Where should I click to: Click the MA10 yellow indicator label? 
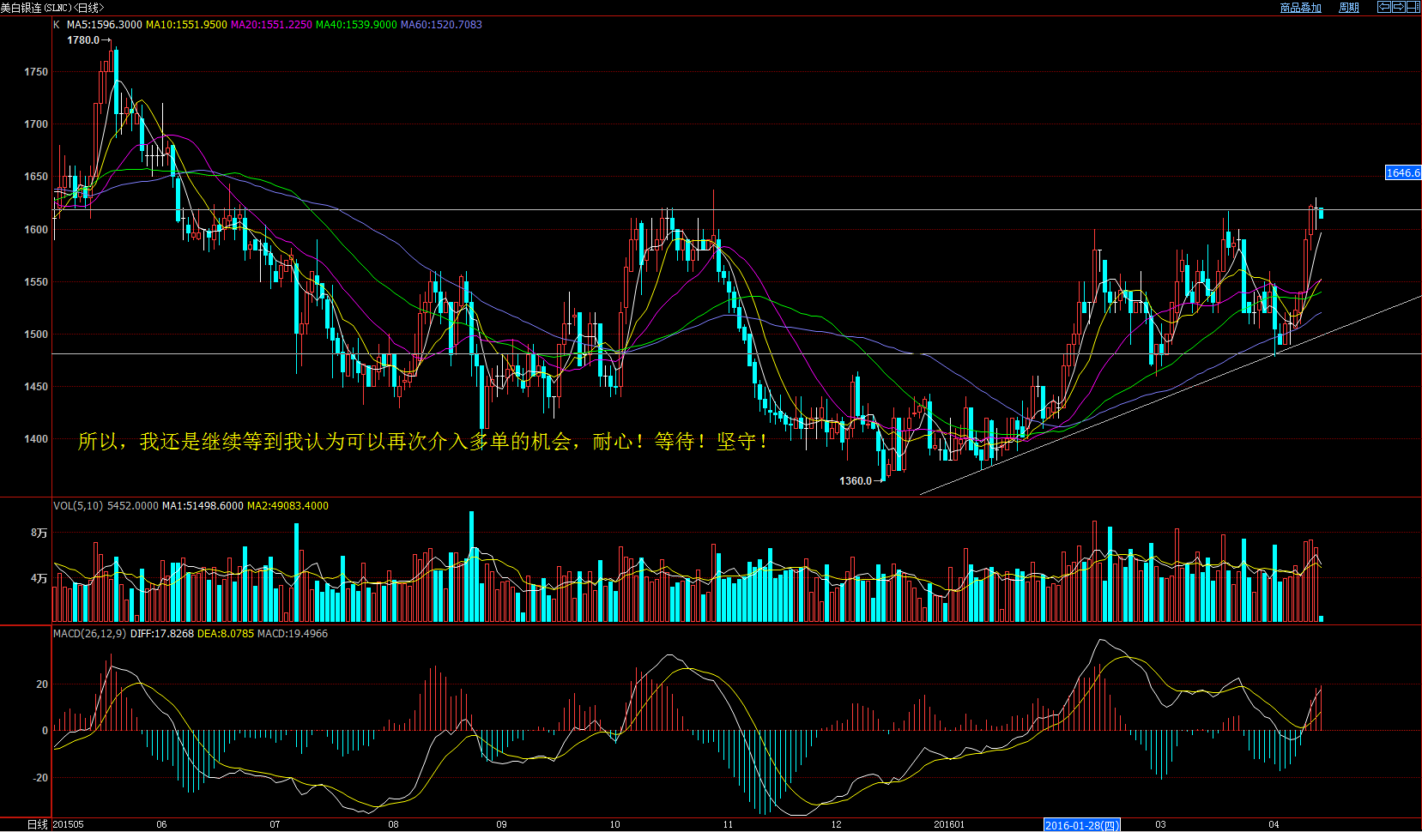[x=186, y=25]
